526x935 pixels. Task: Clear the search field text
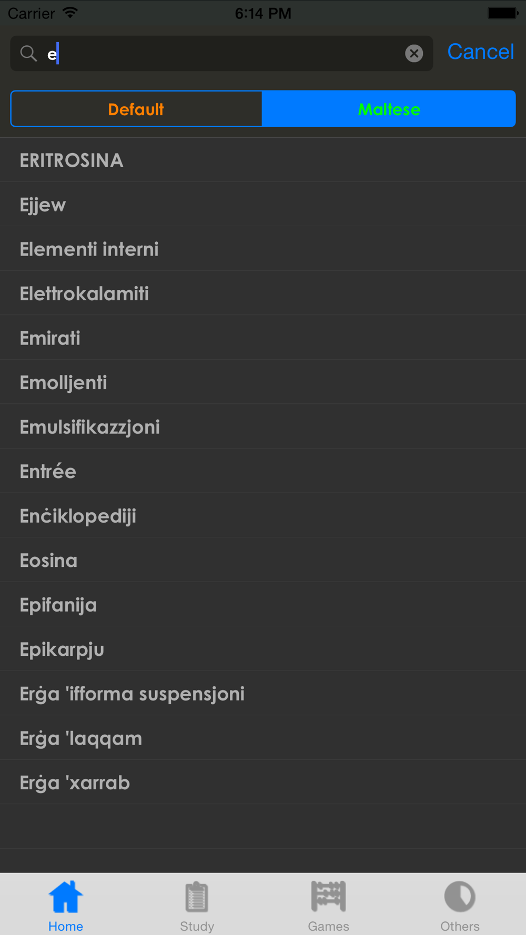click(x=414, y=53)
